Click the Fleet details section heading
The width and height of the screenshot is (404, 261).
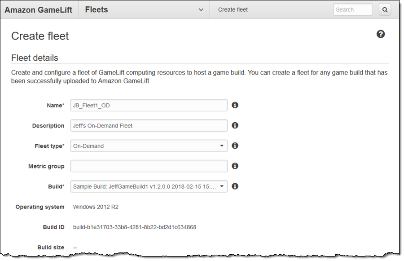coord(35,58)
